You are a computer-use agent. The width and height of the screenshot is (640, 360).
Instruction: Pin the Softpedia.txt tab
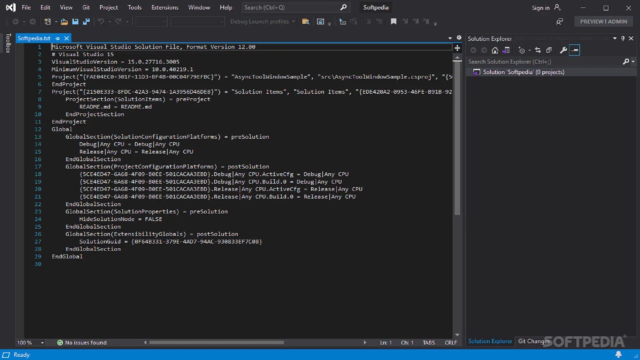click(x=57, y=38)
